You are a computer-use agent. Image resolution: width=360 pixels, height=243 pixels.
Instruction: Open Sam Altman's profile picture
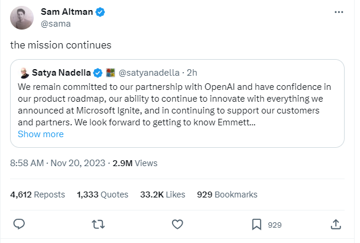point(22,18)
